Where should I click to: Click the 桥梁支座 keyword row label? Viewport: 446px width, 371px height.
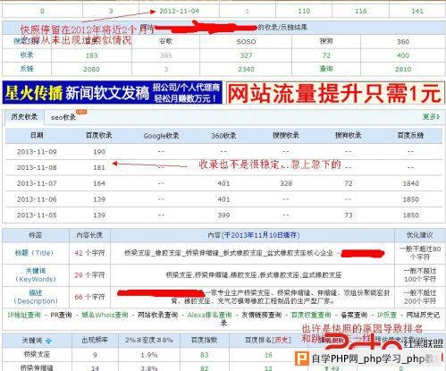37,354
